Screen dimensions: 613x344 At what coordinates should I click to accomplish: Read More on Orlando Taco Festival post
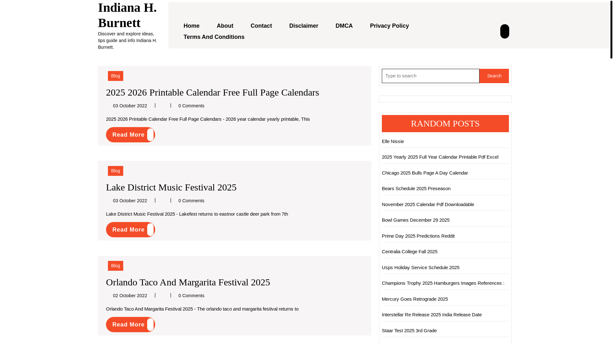tap(130, 325)
